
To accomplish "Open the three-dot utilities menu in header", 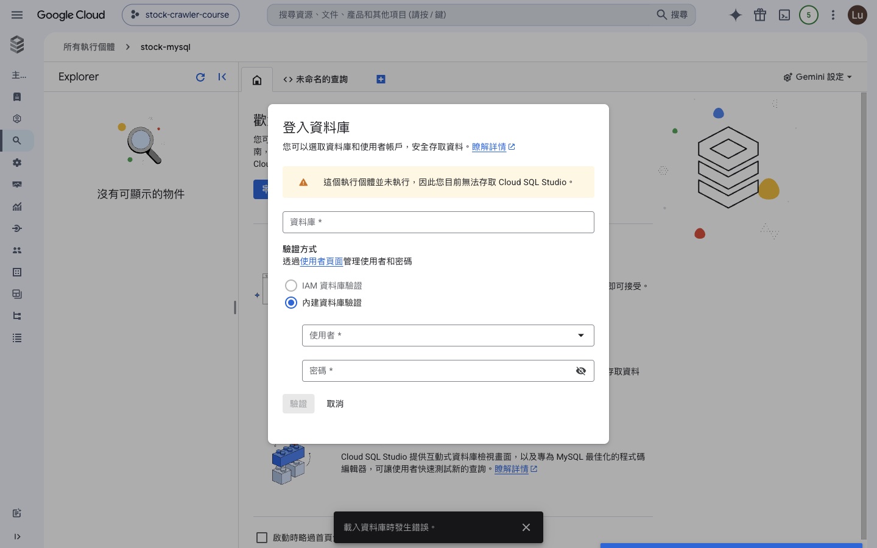I will (833, 15).
